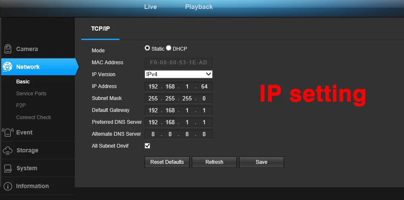Go to the P2P submenu item
Screen dimensions: 404x200
click(x=21, y=106)
